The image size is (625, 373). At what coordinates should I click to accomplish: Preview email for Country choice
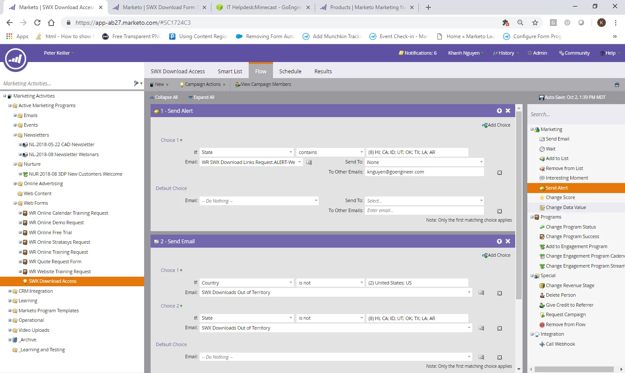(x=481, y=293)
